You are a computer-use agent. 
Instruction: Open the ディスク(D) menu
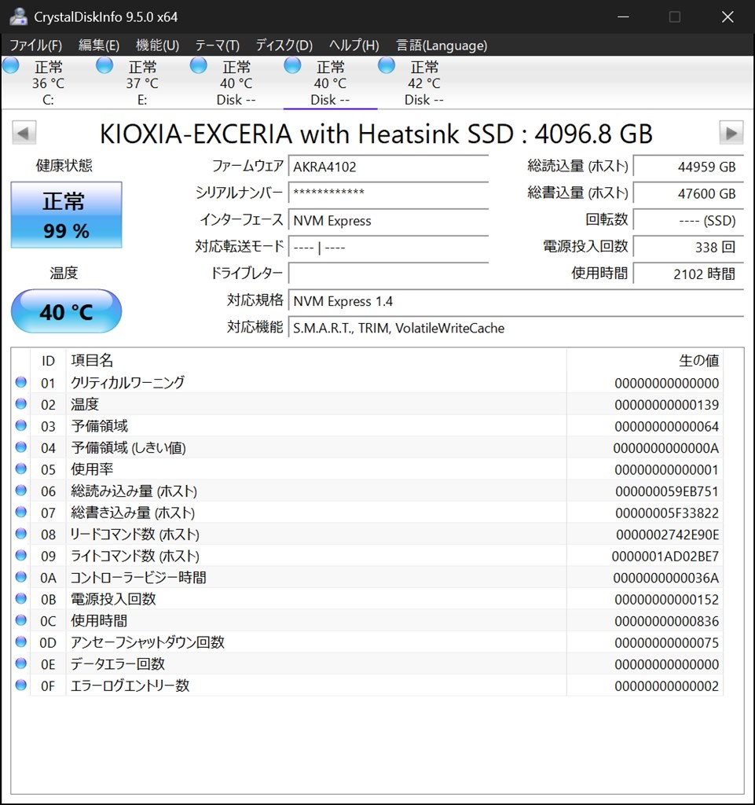(284, 45)
